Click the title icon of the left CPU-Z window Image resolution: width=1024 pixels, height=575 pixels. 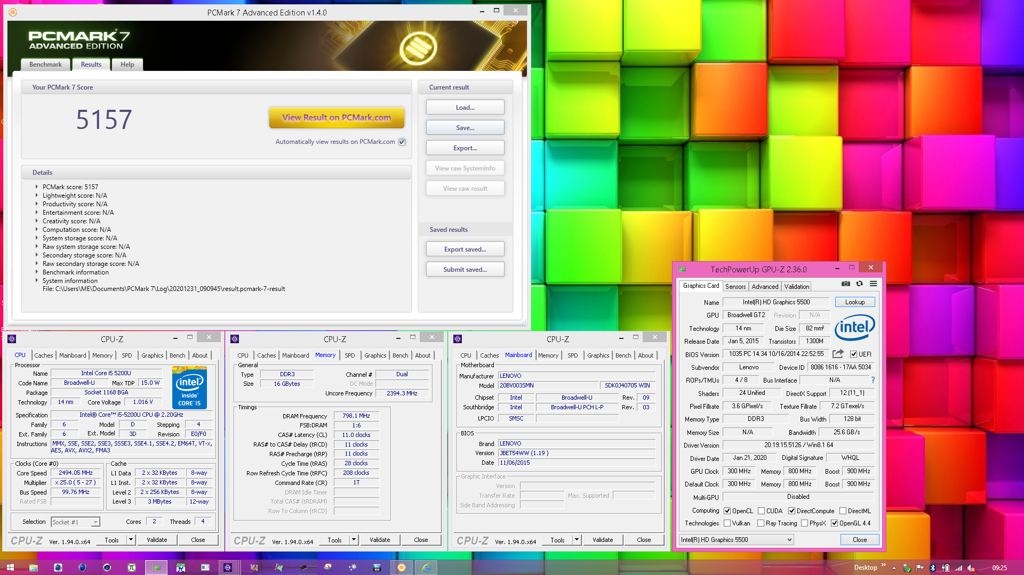[12, 339]
